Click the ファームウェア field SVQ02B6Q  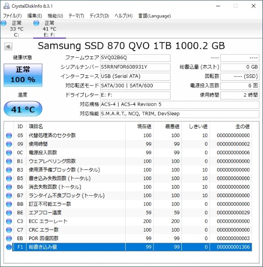click(x=135, y=58)
